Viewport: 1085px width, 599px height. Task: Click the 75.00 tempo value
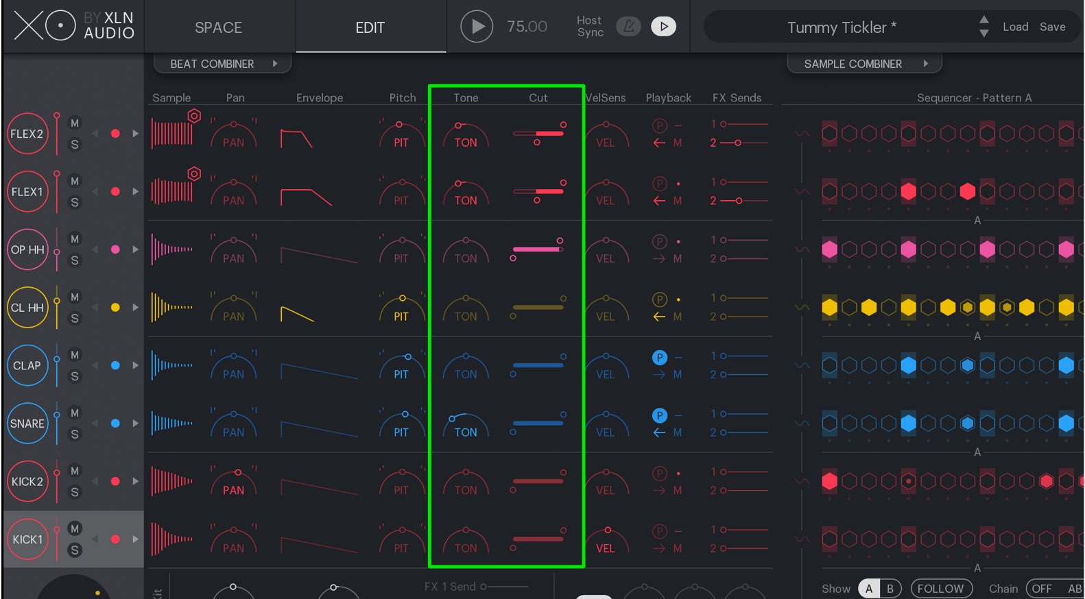(527, 27)
